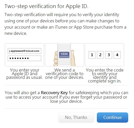Select the dotted password field
Image resolution: width=134 pixels, height=128 pixels.
click(x=24, y=58)
